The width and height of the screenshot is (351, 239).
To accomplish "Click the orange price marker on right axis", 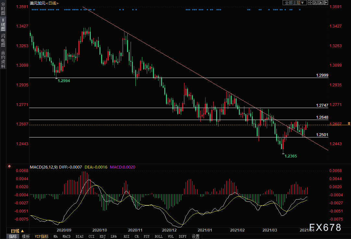I will click(x=349, y=124).
